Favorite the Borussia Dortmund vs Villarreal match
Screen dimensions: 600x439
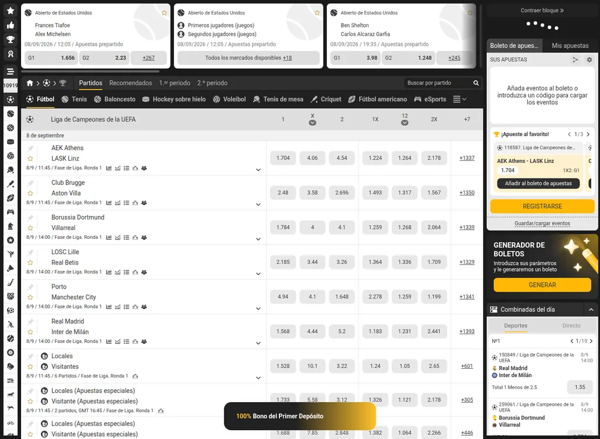(x=30, y=228)
